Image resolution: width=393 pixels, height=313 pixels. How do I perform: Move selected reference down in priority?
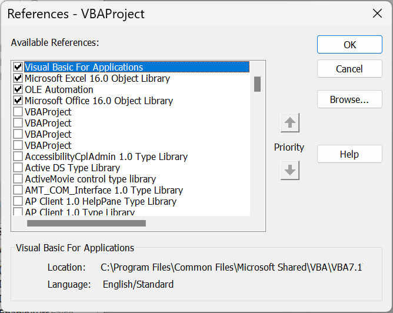pos(290,171)
